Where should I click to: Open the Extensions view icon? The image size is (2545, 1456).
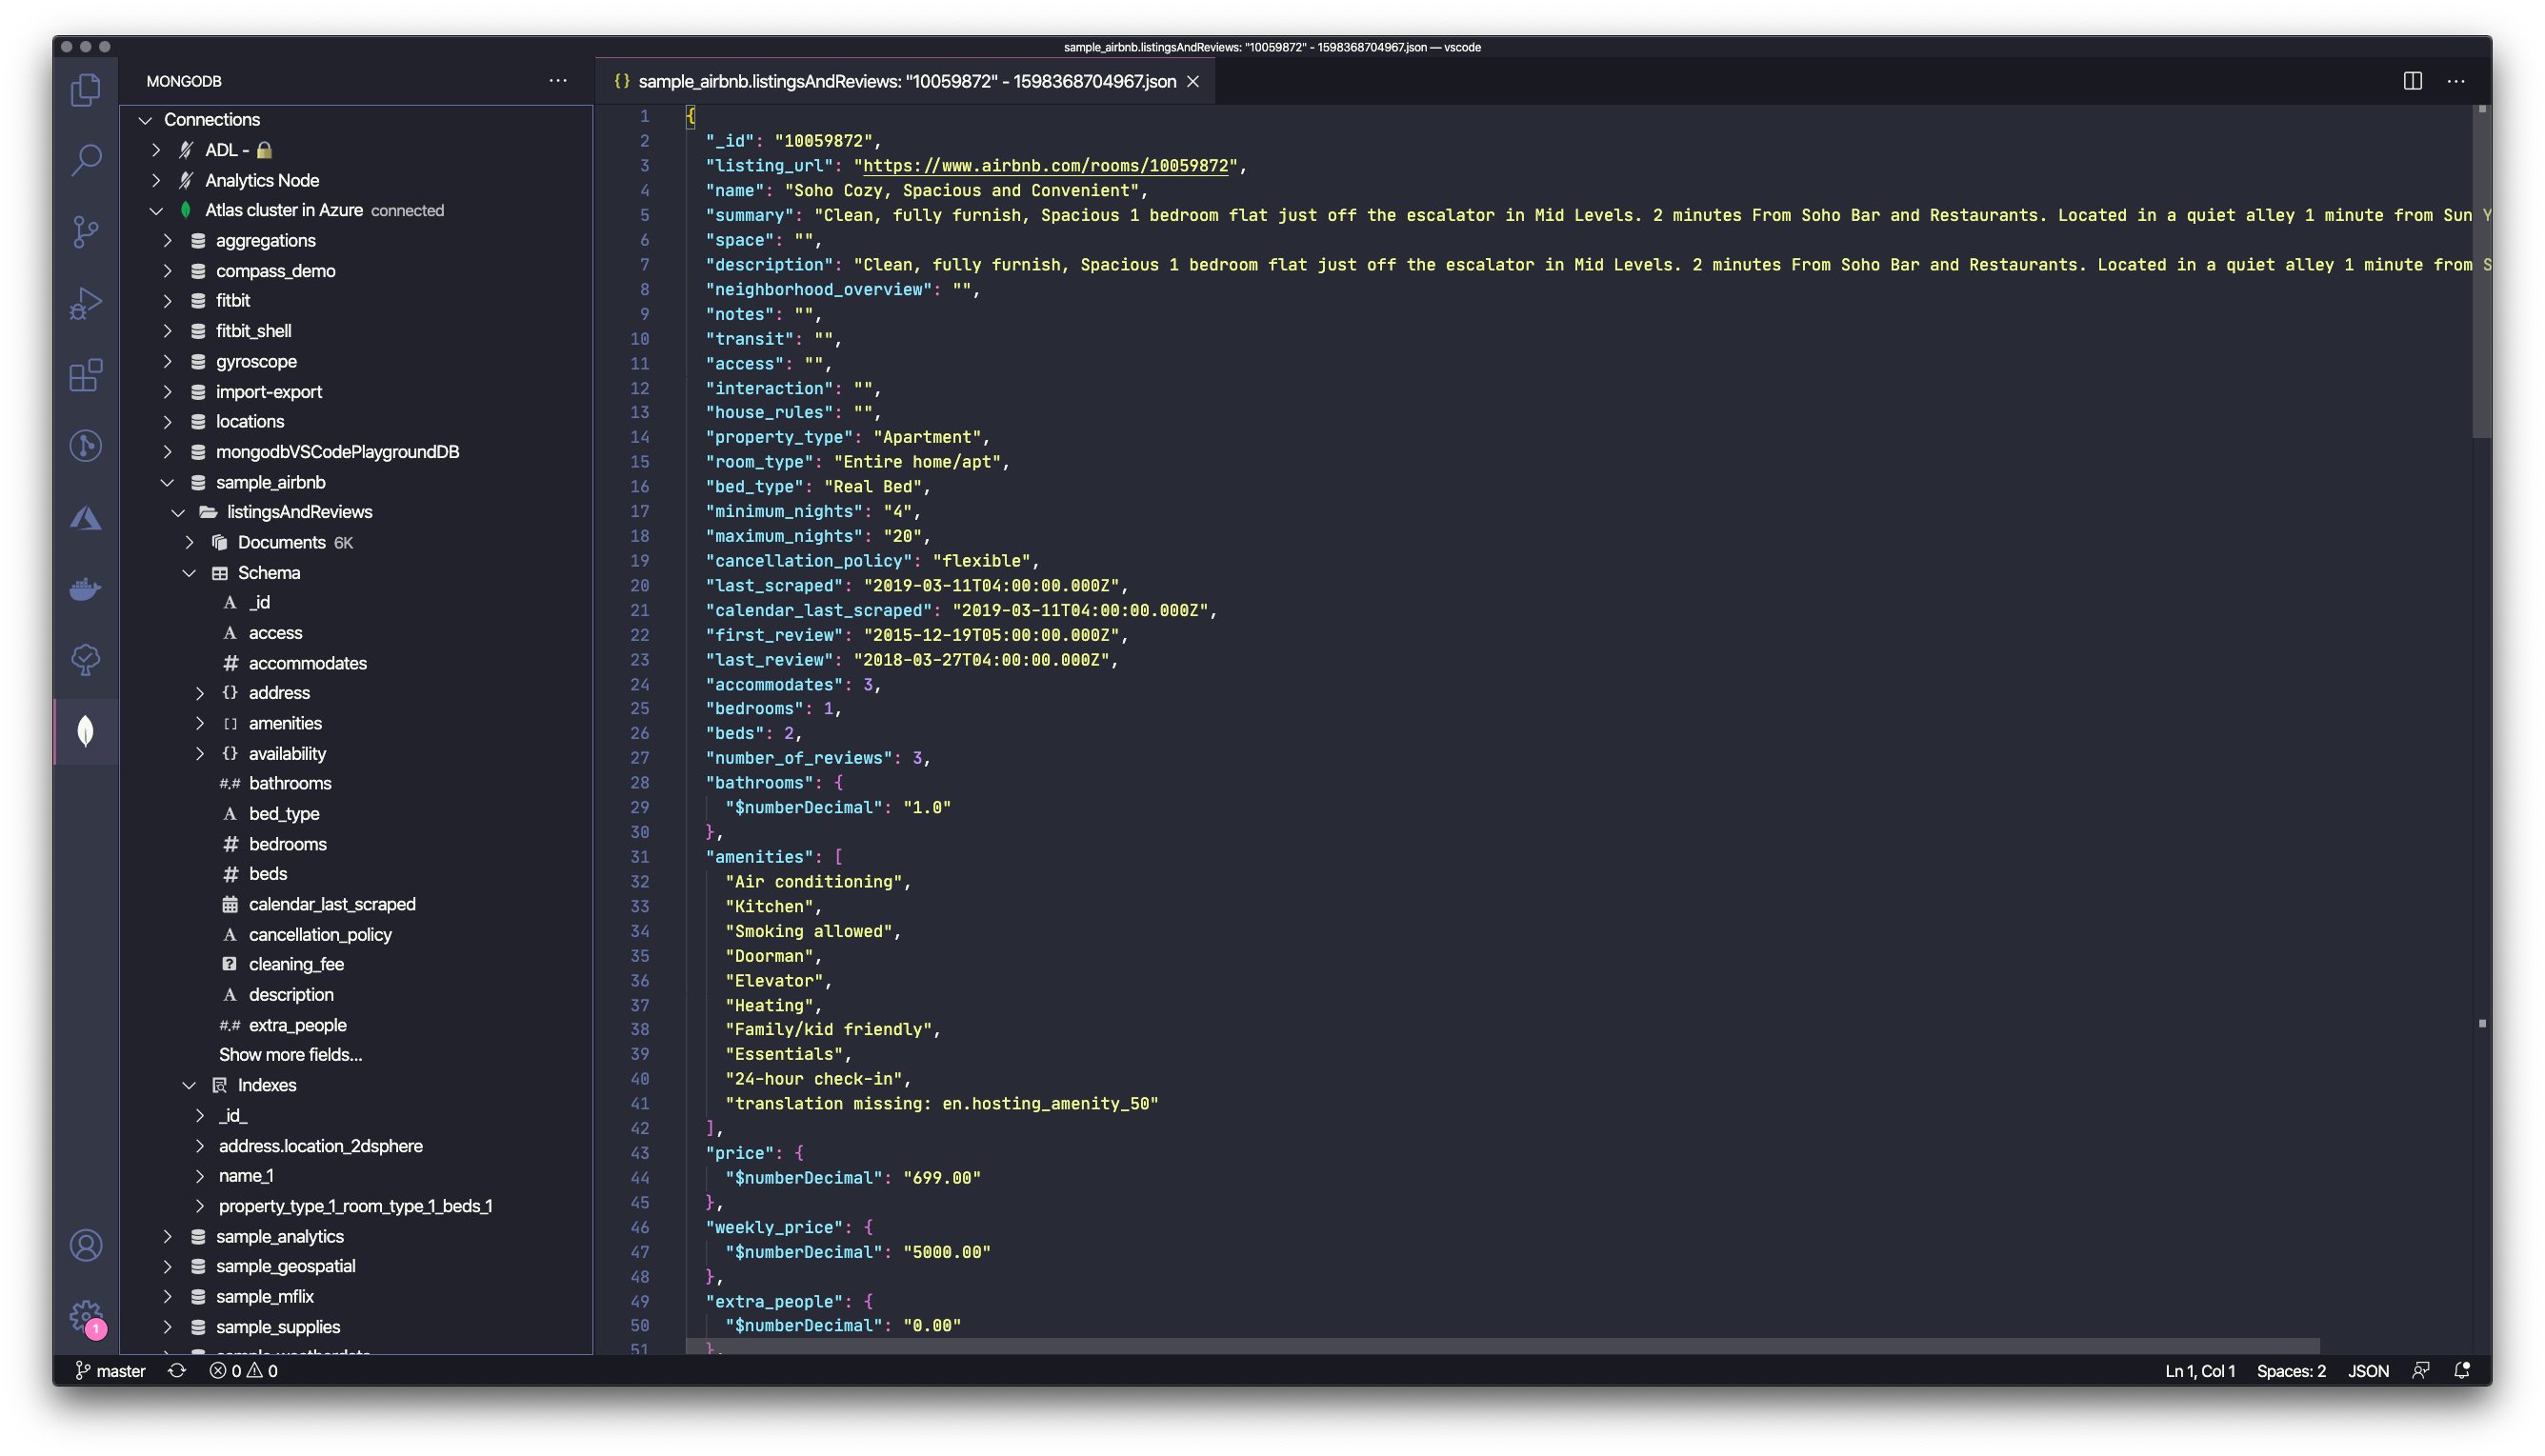point(86,375)
